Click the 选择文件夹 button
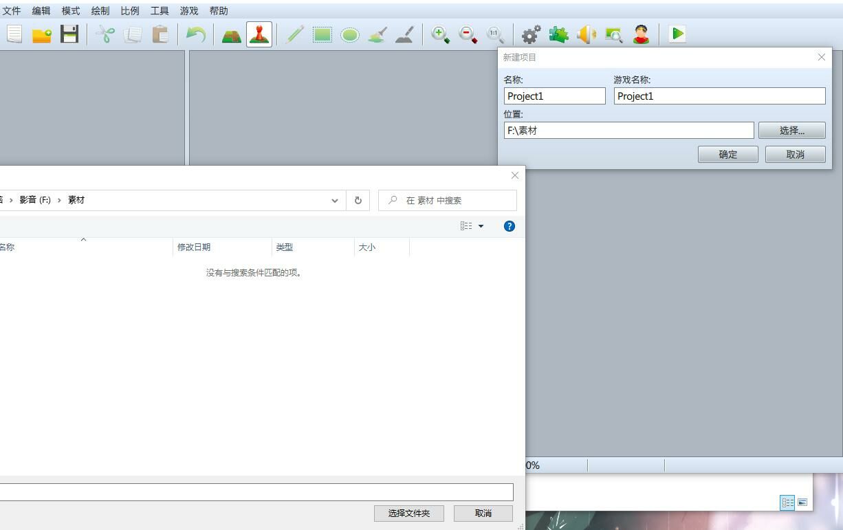 409,514
